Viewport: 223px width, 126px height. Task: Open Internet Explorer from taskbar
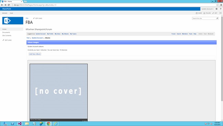(x=56, y=124)
